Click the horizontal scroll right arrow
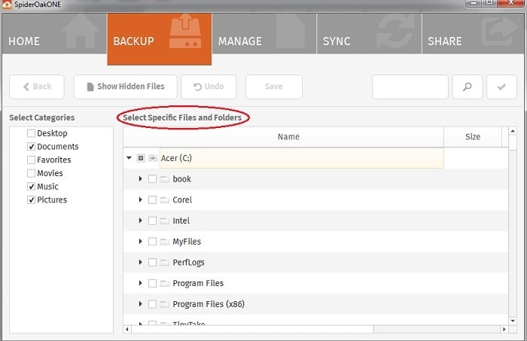 [504, 329]
